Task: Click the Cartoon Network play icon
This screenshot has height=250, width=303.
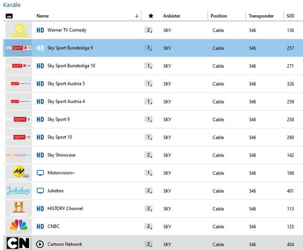Action: (x=40, y=244)
